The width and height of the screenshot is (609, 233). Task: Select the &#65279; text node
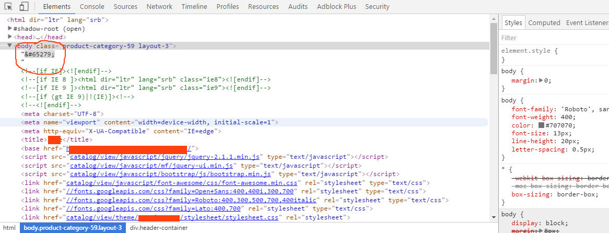point(38,54)
